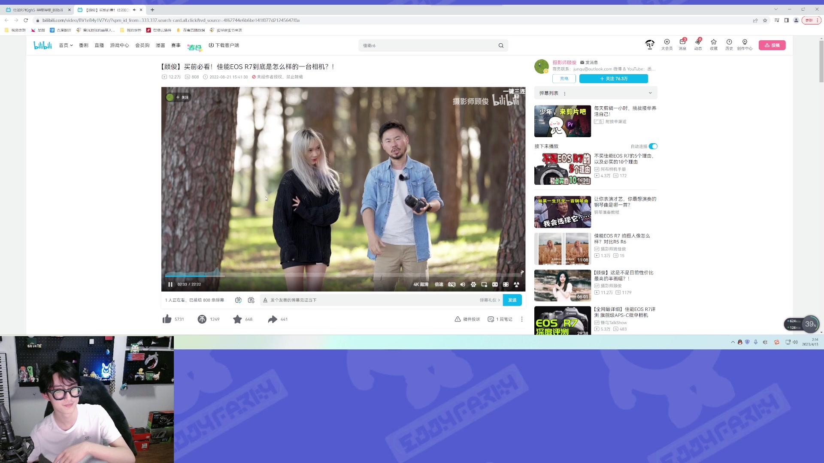Pause the video playback
Viewport: 824px width, 463px height.
click(x=170, y=284)
